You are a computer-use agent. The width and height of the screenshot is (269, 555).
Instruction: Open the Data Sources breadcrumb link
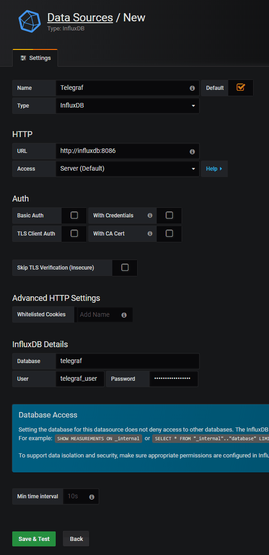pos(80,18)
